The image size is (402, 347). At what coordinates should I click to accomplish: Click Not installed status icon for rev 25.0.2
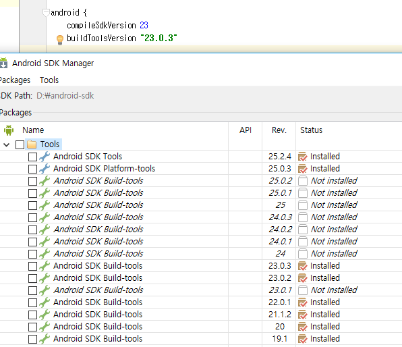pyautogui.click(x=303, y=181)
